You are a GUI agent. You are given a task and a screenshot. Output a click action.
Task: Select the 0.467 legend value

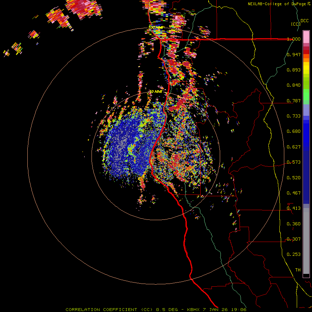click(x=294, y=193)
